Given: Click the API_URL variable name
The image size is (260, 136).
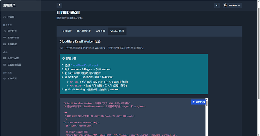Looking at the screenshot, I should (74, 82).
